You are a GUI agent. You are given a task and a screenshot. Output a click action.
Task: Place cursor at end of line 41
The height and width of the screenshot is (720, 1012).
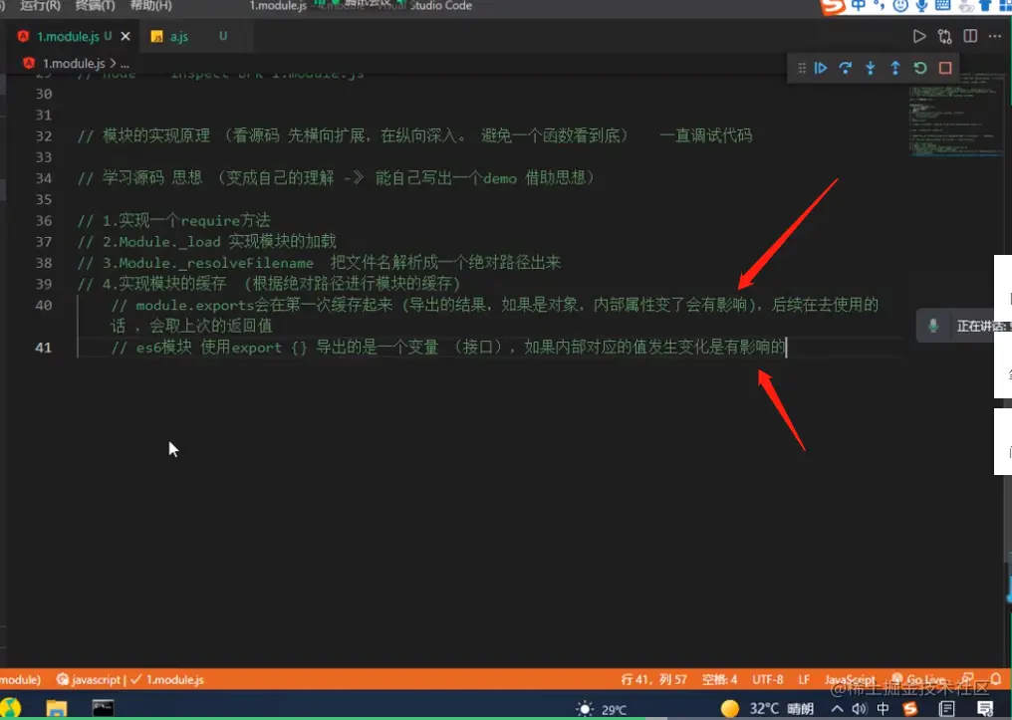[x=786, y=348]
